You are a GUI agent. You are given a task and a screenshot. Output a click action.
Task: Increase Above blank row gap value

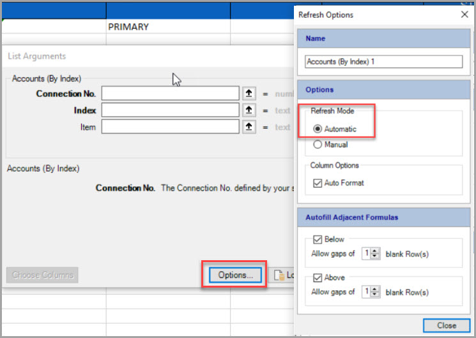376,290
